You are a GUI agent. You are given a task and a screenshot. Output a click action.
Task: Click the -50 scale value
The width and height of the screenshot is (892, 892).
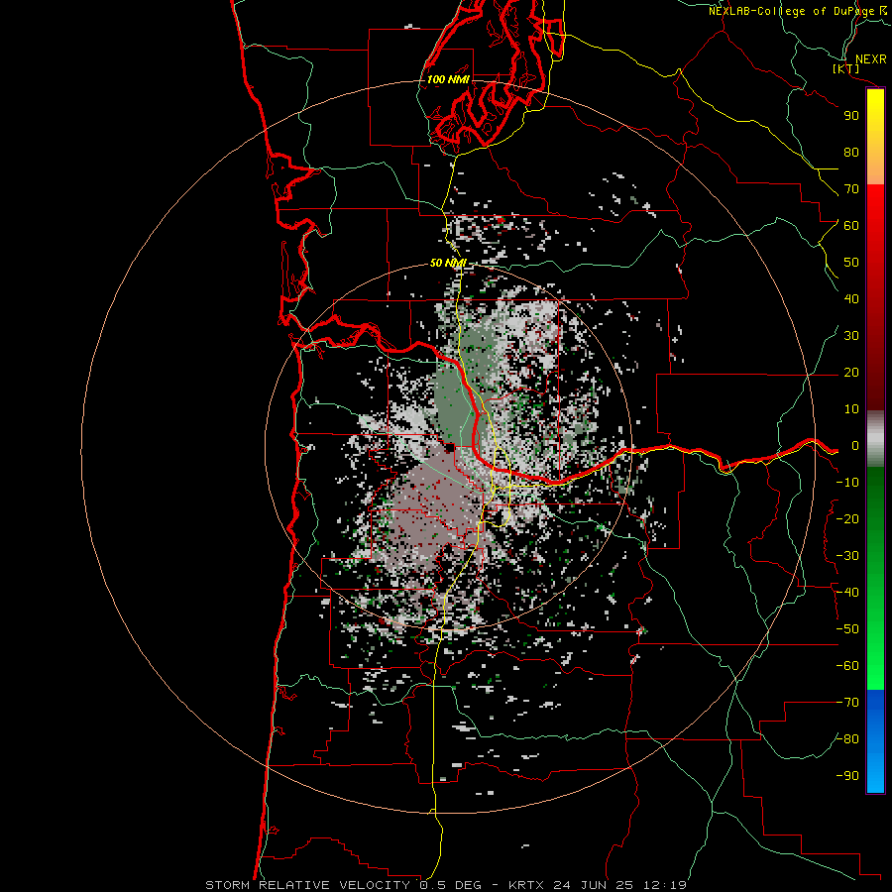[x=847, y=629]
